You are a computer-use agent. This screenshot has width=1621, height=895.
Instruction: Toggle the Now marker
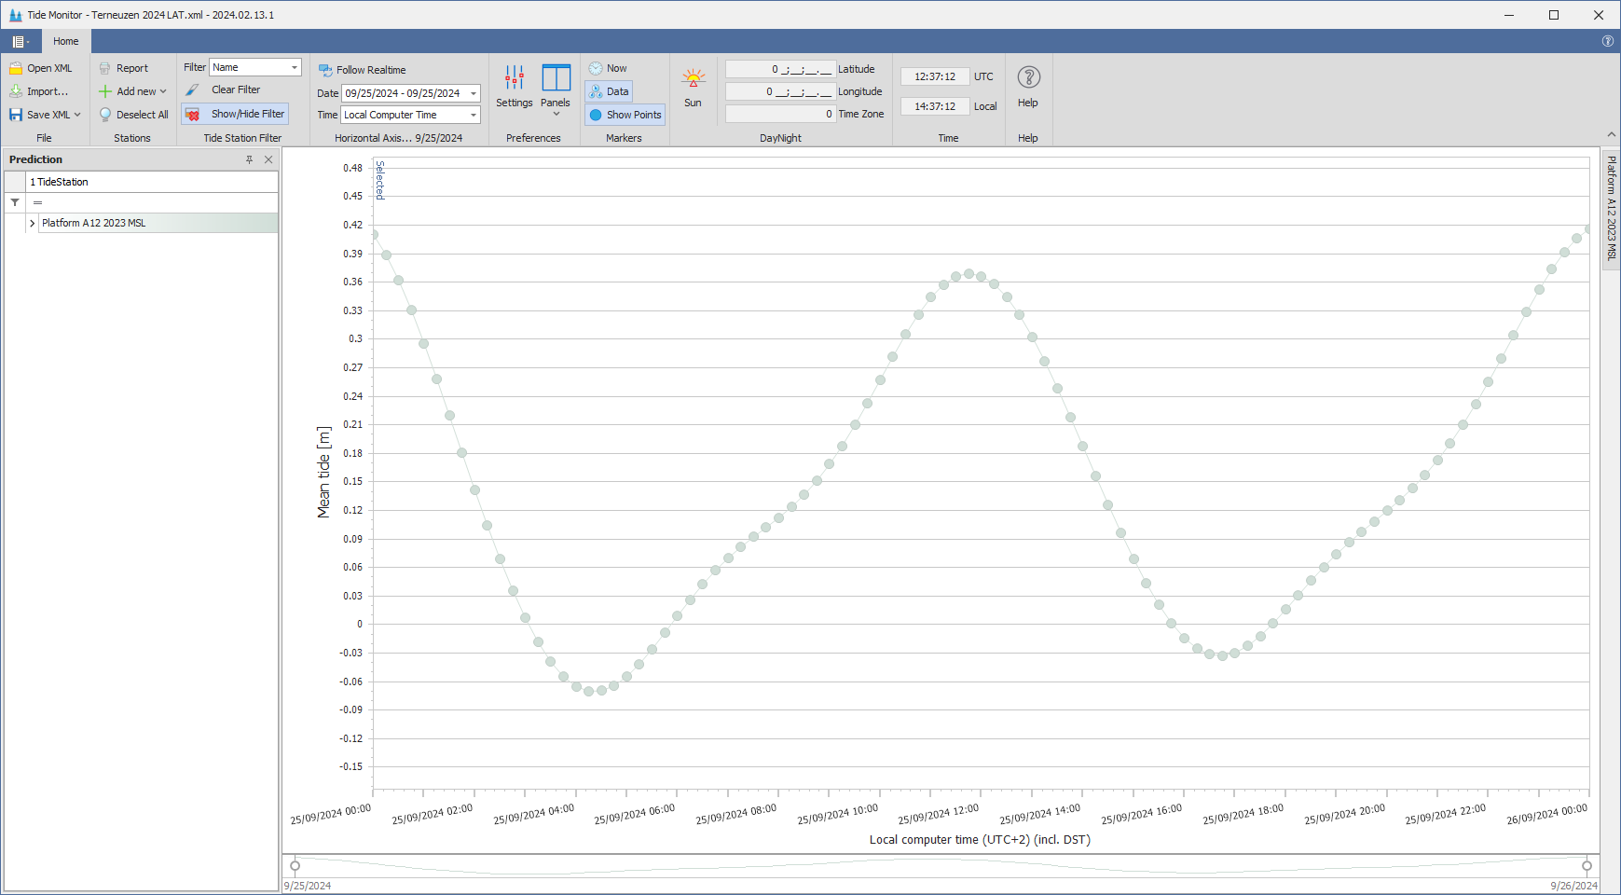608,68
